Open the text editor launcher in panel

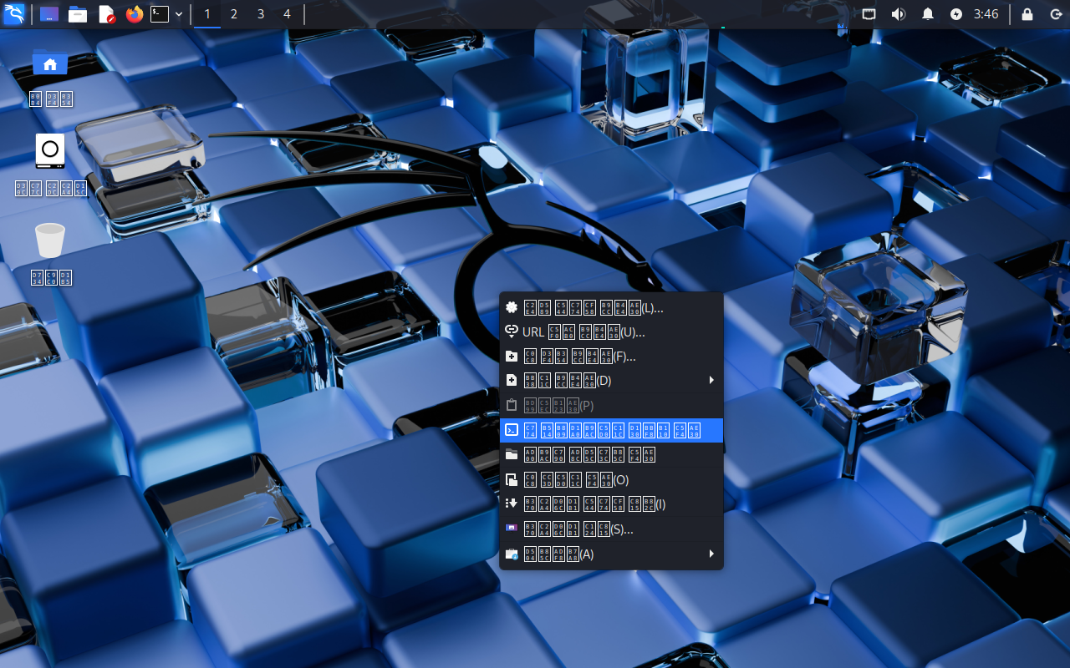(106, 14)
